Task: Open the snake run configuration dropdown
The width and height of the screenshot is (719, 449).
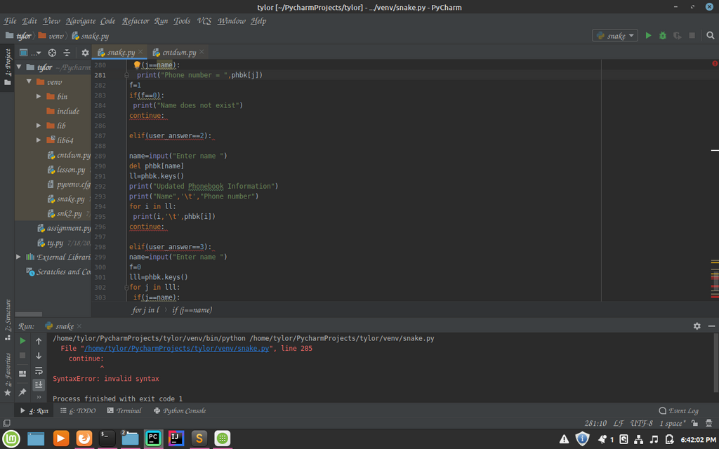Action: [x=615, y=36]
